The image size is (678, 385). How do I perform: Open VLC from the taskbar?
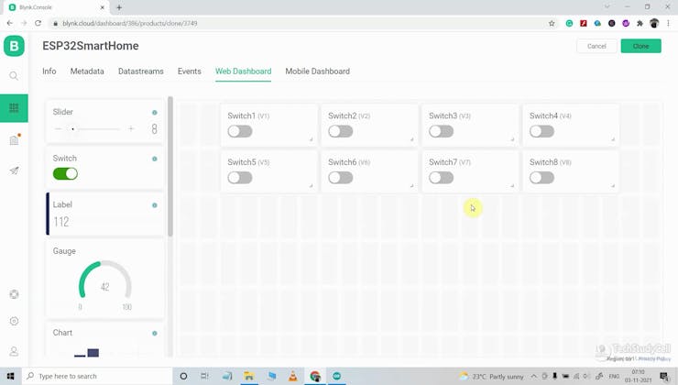coord(293,376)
